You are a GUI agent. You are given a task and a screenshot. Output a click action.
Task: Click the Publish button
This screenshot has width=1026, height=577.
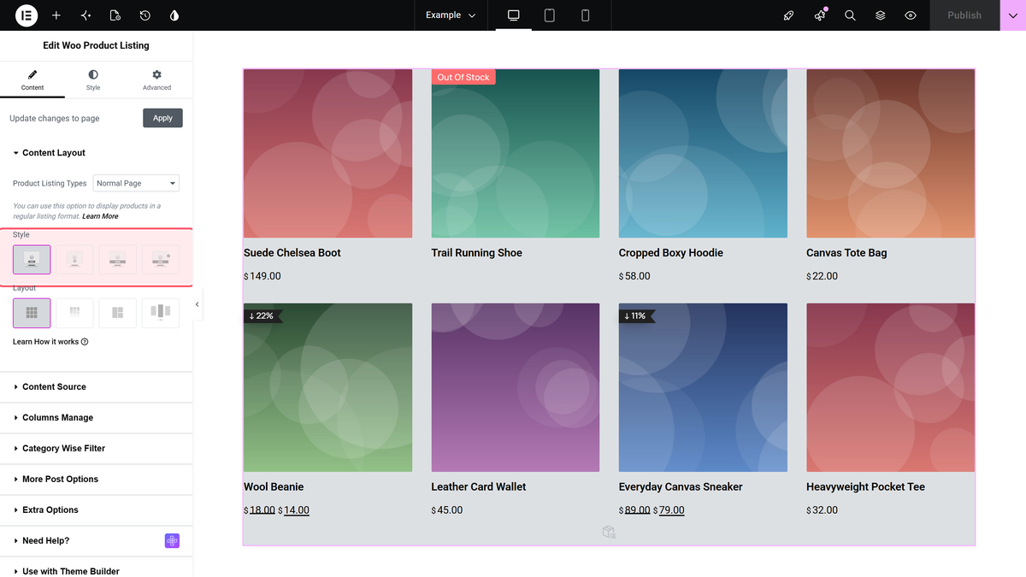click(x=964, y=15)
